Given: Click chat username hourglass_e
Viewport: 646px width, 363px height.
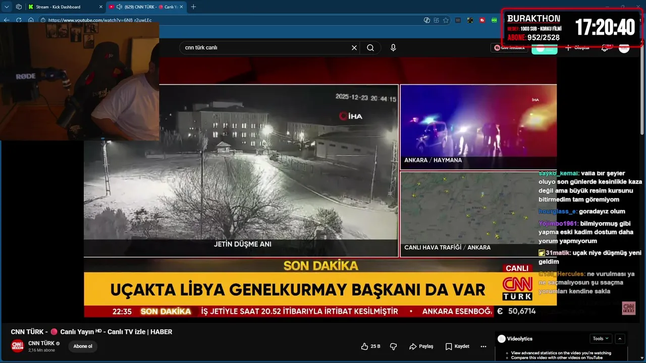Looking at the screenshot, I should point(558,211).
